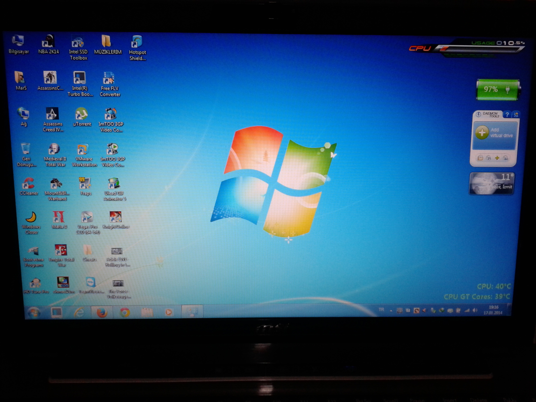Screen dimensions: 536x402
Task: Select the ImTOO 3GP icon beside VMware Workstation
Action: pyautogui.click(x=113, y=155)
